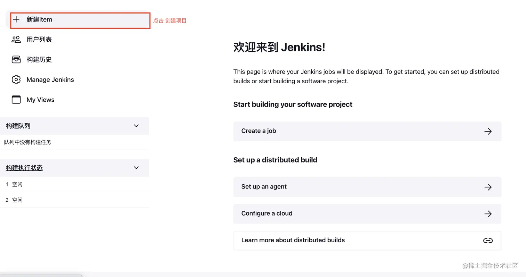Open the 用户列表 sidebar entry
The image size is (526, 277).
[39, 40]
